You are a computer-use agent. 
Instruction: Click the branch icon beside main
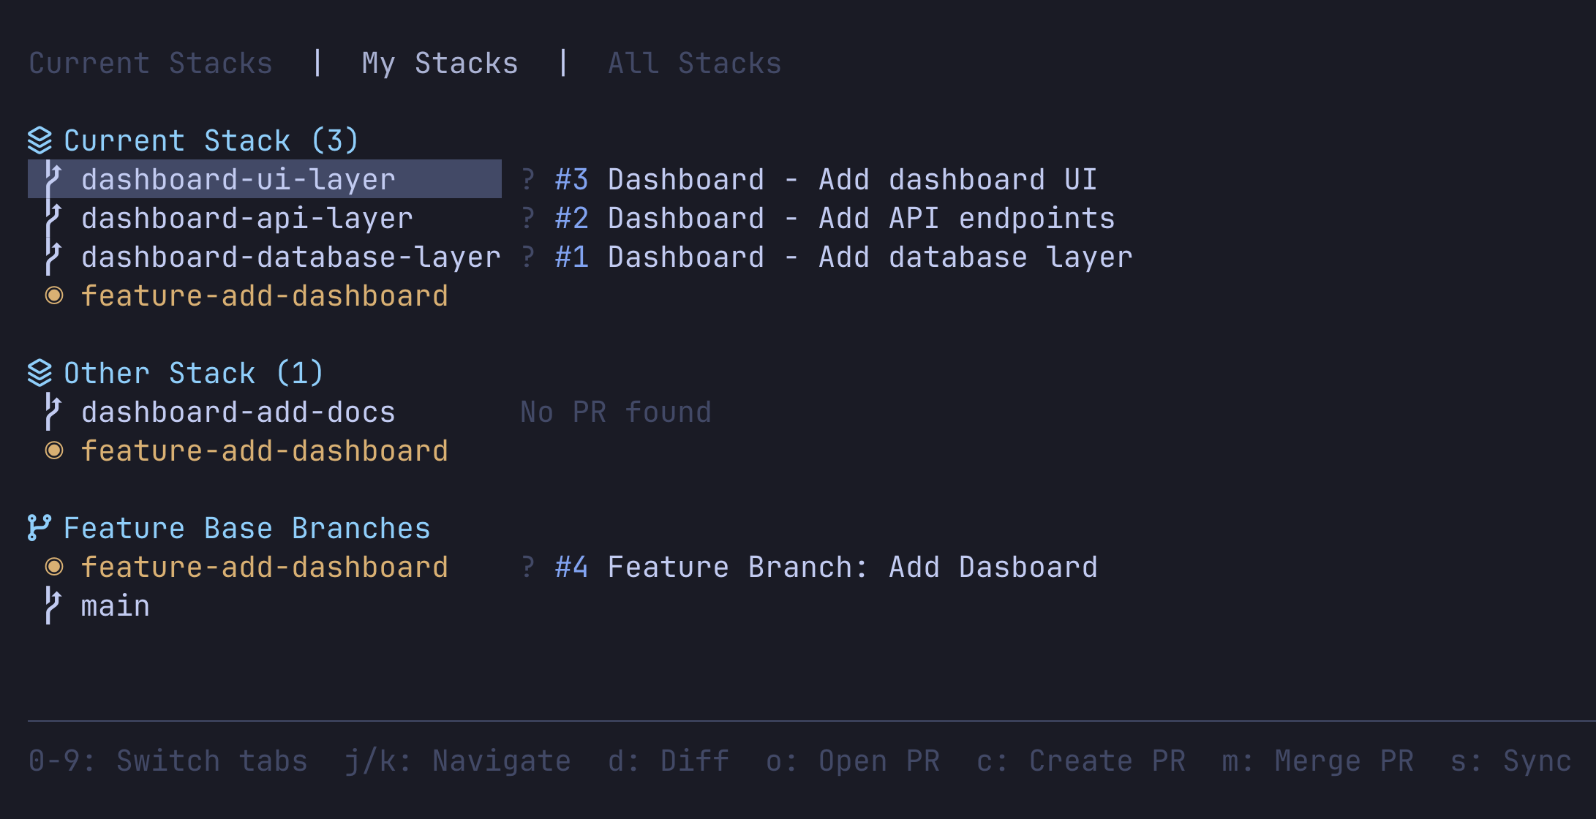53,605
